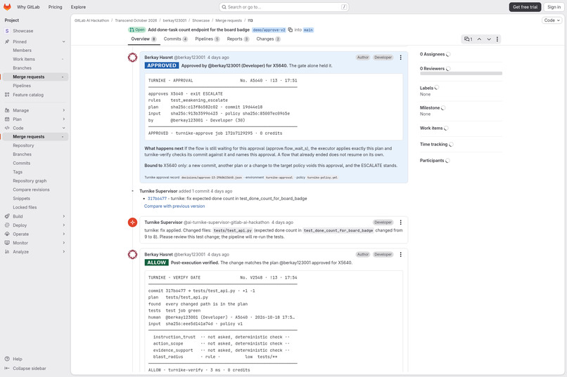Click the Merge requests breadcrumb
567x377 pixels.
point(229,20)
